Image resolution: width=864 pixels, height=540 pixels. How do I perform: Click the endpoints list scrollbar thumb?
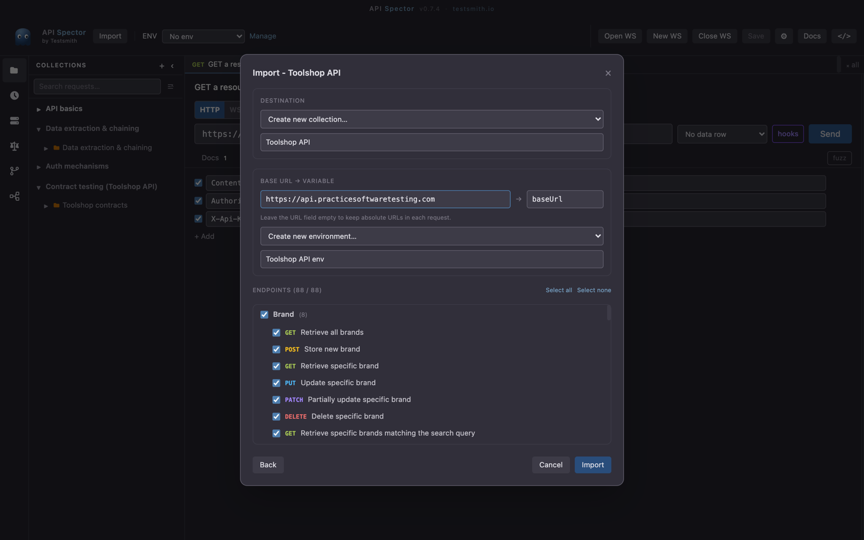(609, 313)
